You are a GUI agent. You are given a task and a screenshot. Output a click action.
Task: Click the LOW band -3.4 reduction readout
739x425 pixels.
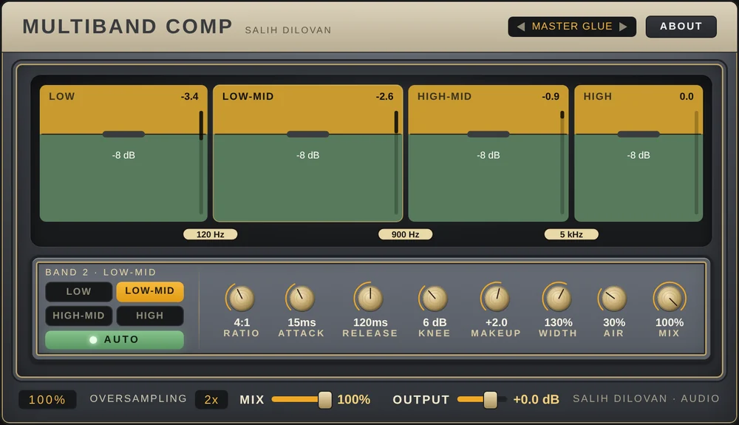coord(189,97)
